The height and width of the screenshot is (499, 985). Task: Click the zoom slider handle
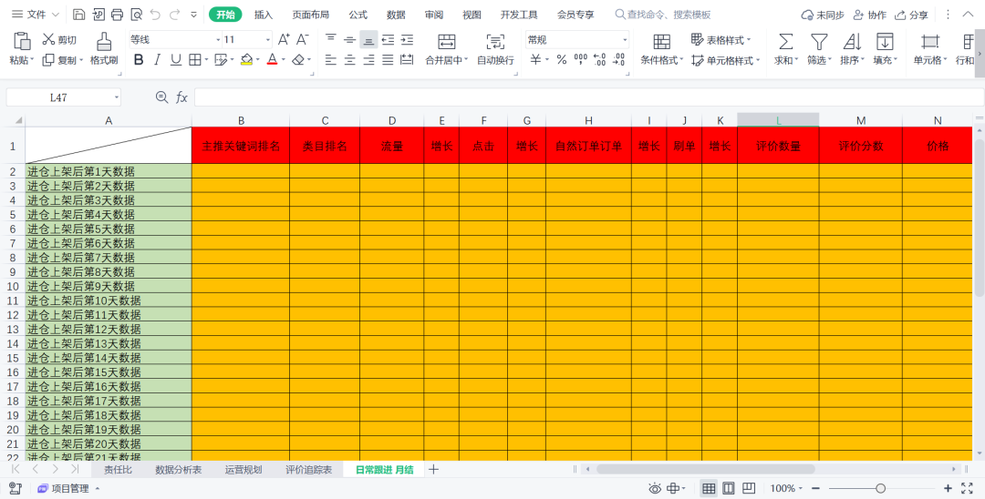point(881,488)
